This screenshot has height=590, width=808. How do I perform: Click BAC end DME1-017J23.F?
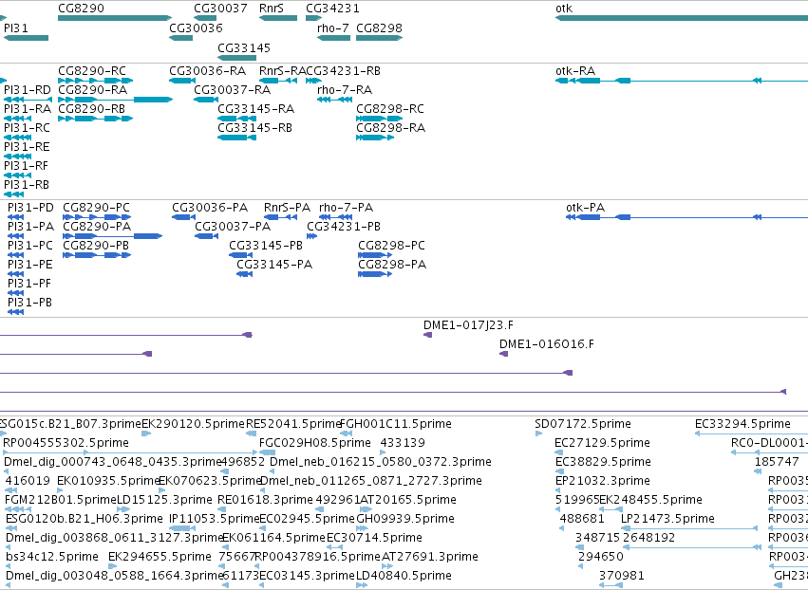[x=468, y=325]
